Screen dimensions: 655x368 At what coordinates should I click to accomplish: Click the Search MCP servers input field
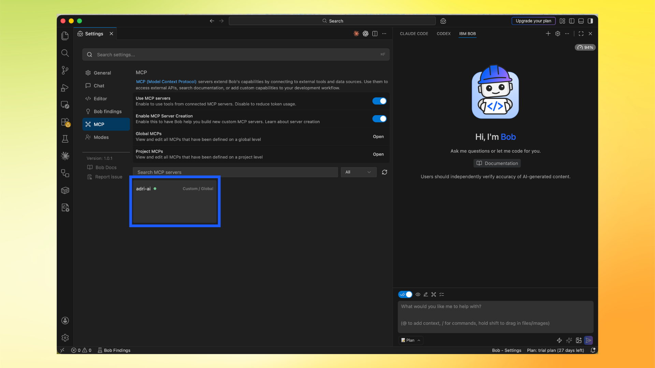235,172
